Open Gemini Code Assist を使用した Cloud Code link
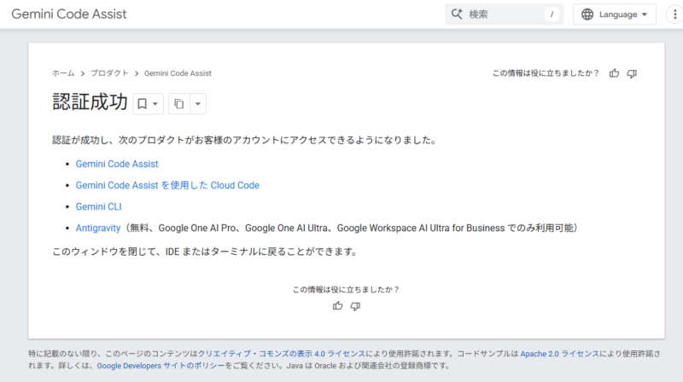The image size is (683, 382). 167,185
